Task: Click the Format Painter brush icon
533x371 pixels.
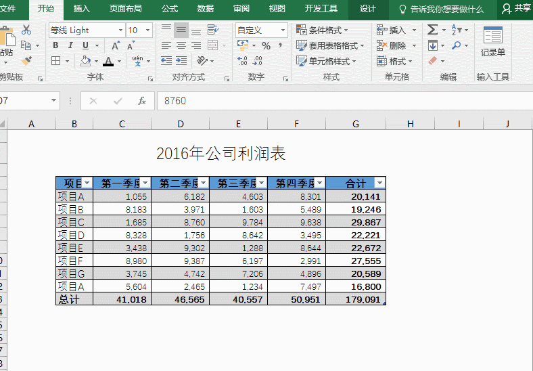Action: point(26,61)
